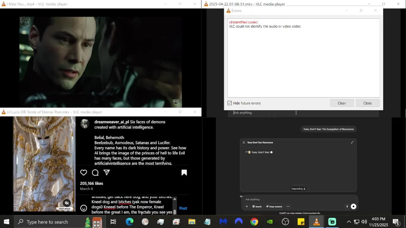Screen dimensions: 406x228
Task: Click the "March 8" post date
Action: [86, 189]
